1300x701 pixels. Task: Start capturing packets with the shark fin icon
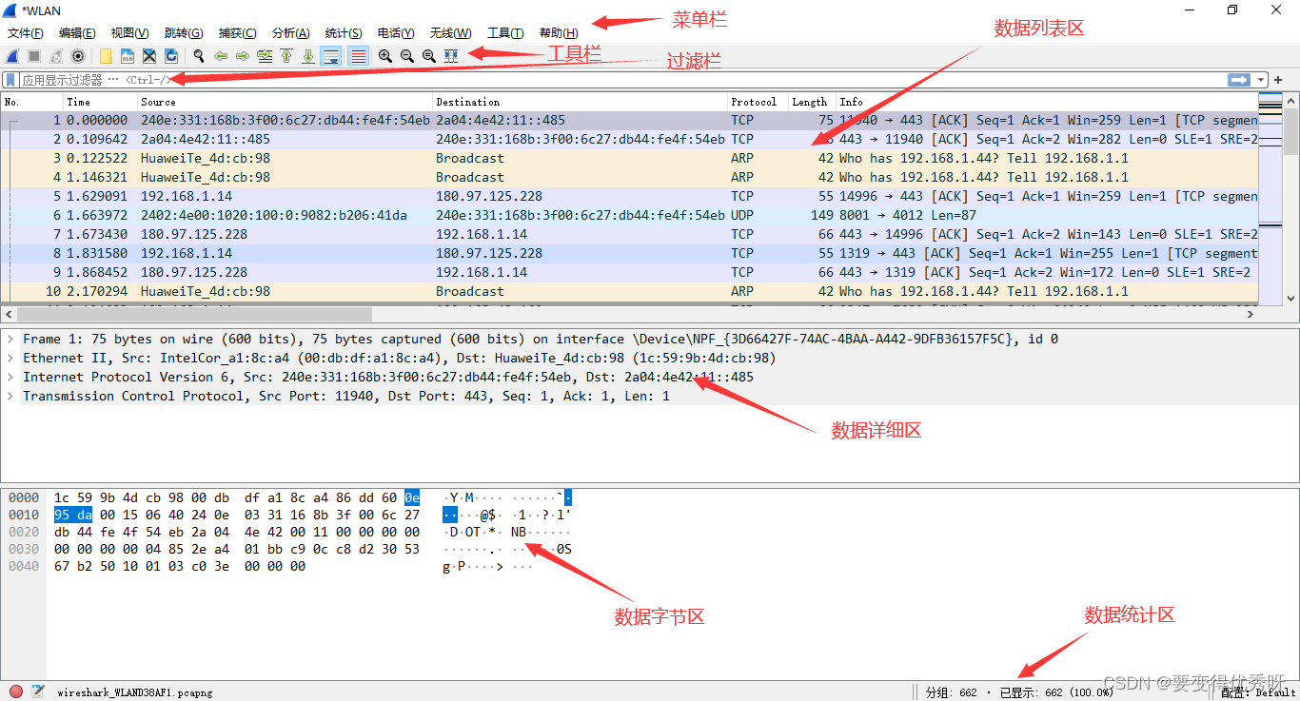(13, 56)
